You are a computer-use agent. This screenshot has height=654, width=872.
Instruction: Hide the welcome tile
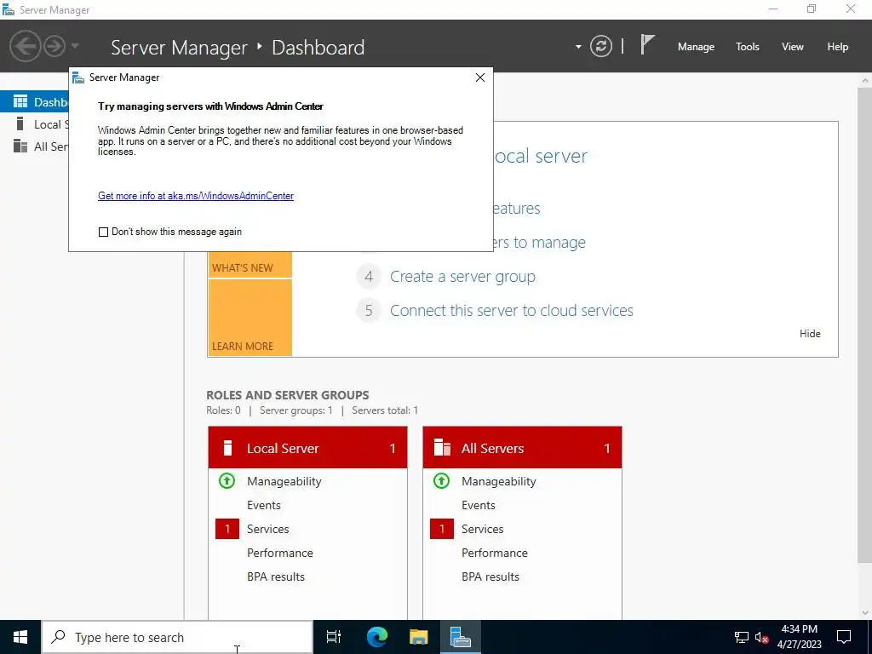pos(810,334)
